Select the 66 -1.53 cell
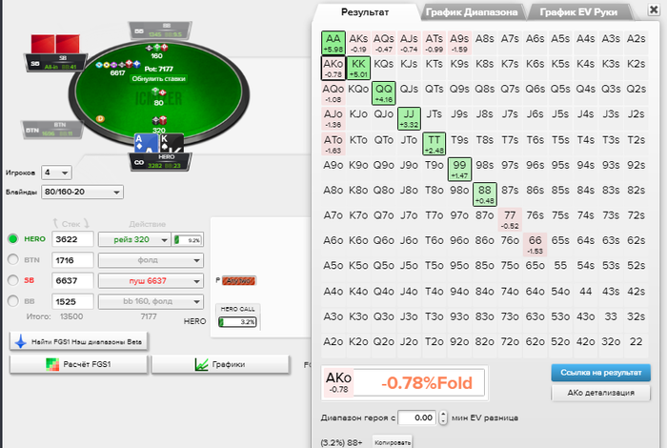 point(536,245)
